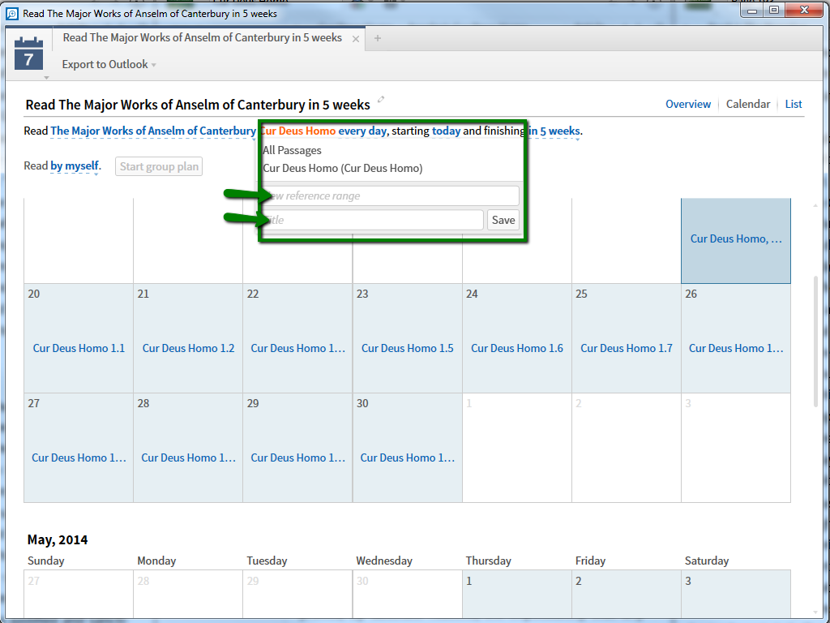Switch to the List view
Screen dimensions: 830x623
(x=794, y=104)
